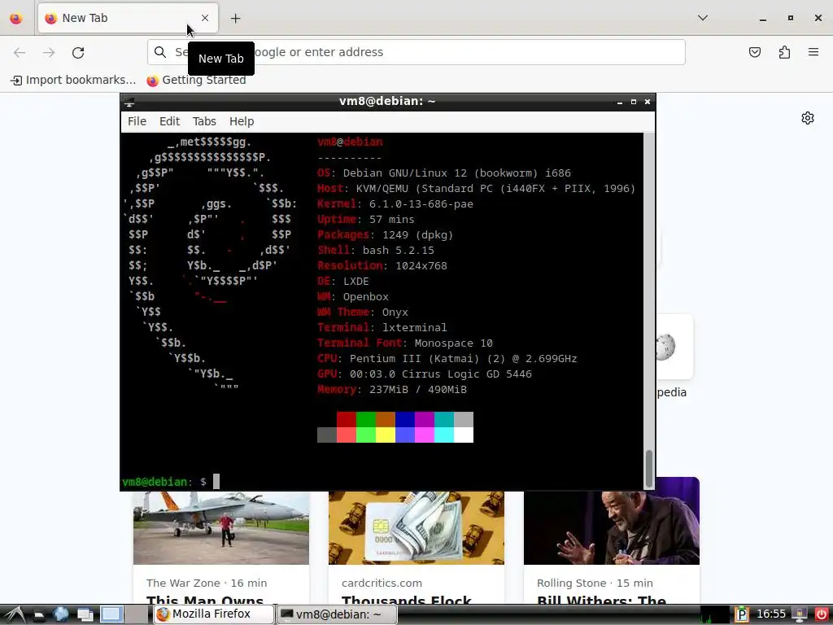This screenshot has height=625, width=833.
Task: Click the bright yellow block in neofetch palette
Action: (386, 435)
